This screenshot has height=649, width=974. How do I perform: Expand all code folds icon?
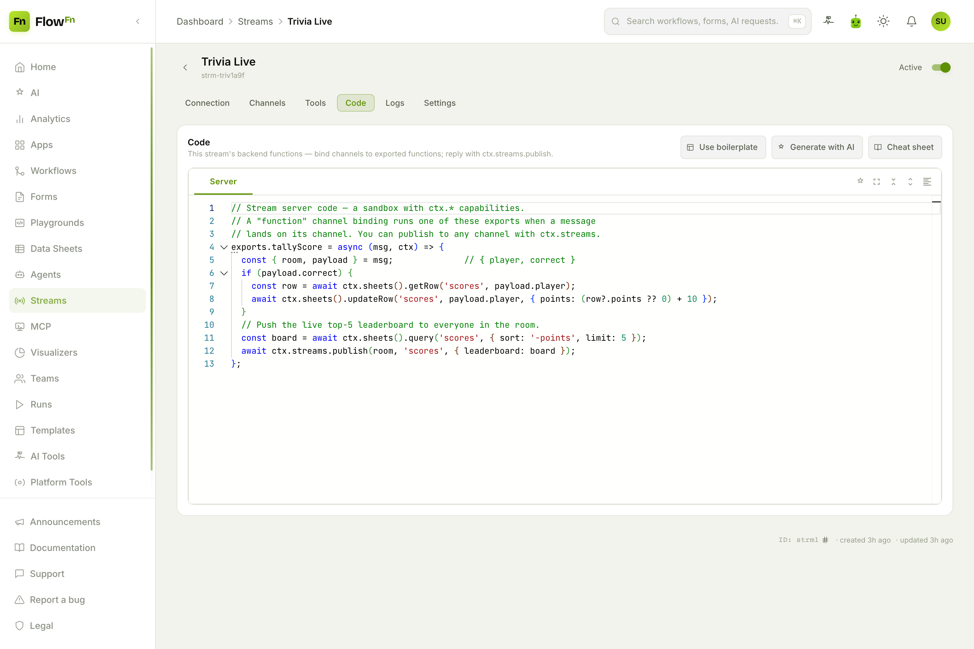[910, 181]
